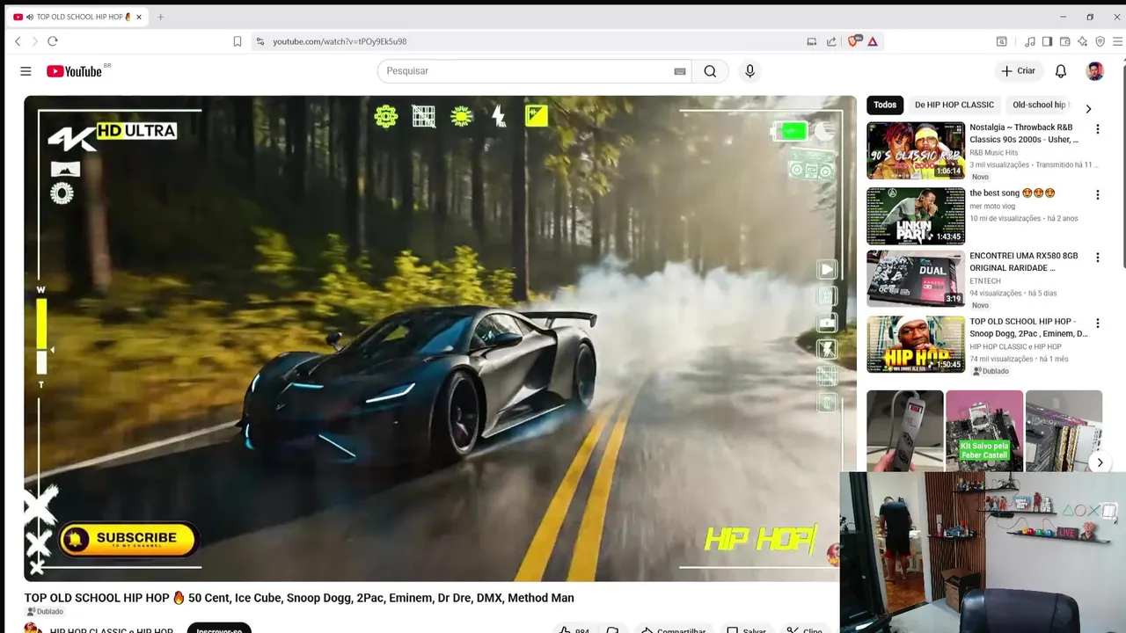1126x633 pixels.
Task: Go forward with browser forward arrow
Action: [x=35, y=41]
